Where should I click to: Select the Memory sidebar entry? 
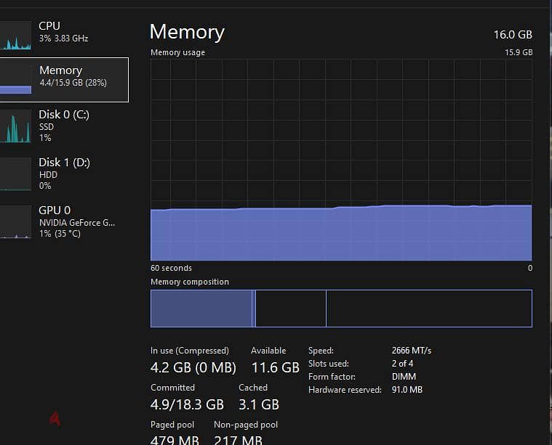64,80
